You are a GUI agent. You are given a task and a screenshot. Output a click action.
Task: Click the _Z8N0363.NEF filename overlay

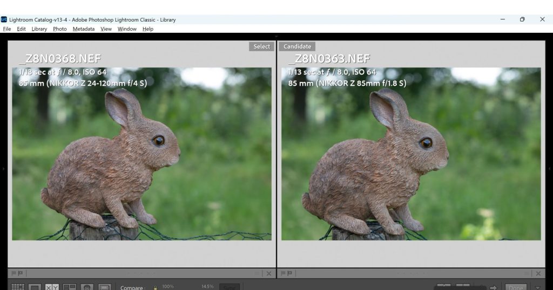(x=329, y=58)
